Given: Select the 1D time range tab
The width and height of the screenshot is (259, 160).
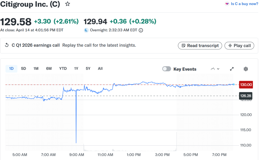Looking at the screenshot, I should tap(11, 68).
